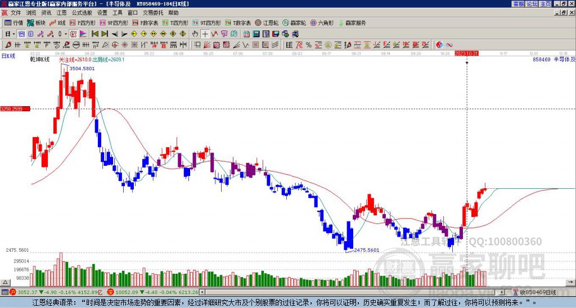Select the zigzag wave line tool
Image resolution: width=576 pixels, height=308 pixels.
coord(245,45)
